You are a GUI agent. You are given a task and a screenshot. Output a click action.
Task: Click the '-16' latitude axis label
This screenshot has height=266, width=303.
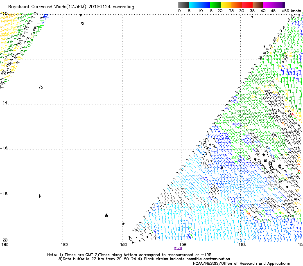pyautogui.click(x=4, y=148)
